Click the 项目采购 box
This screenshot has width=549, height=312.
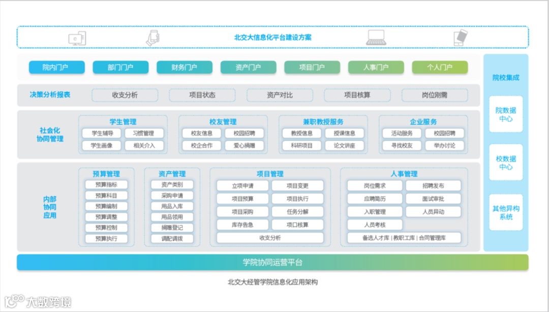pyautogui.click(x=242, y=212)
